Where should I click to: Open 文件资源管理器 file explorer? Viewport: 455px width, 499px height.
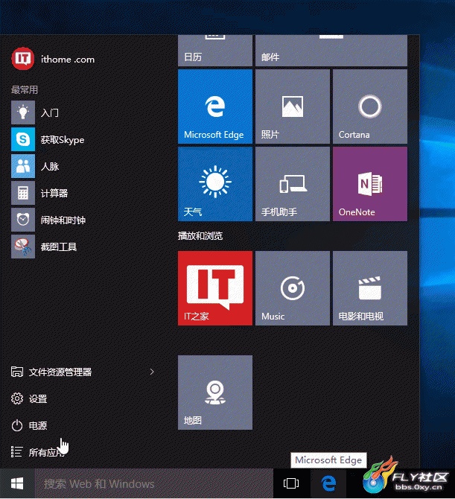[x=51, y=372]
